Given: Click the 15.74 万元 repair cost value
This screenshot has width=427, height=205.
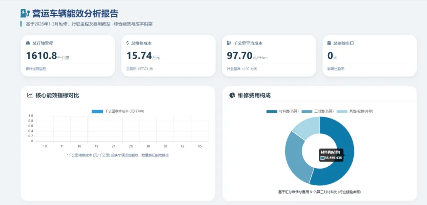Looking at the screenshot, I should coord(139,56).
